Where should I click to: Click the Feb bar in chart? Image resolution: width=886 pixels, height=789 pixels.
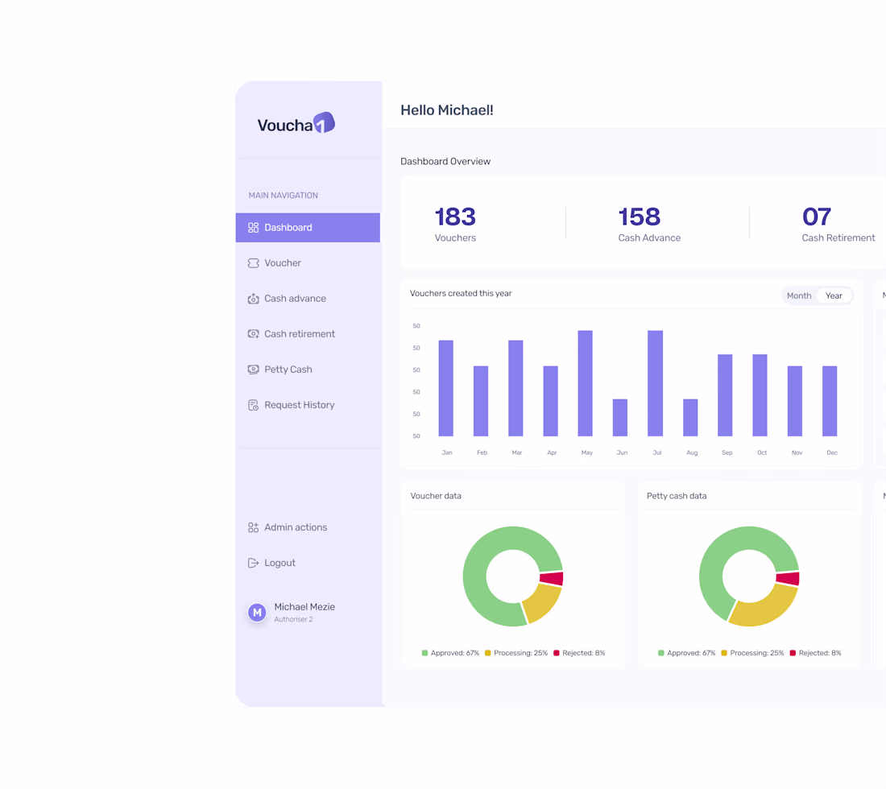(481, 402)
